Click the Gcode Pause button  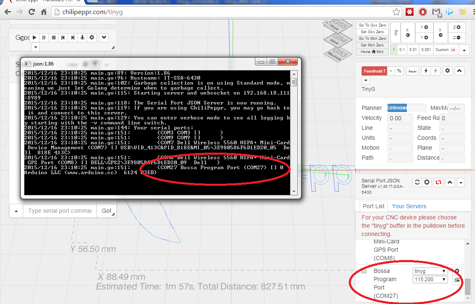tap(44, 37)
